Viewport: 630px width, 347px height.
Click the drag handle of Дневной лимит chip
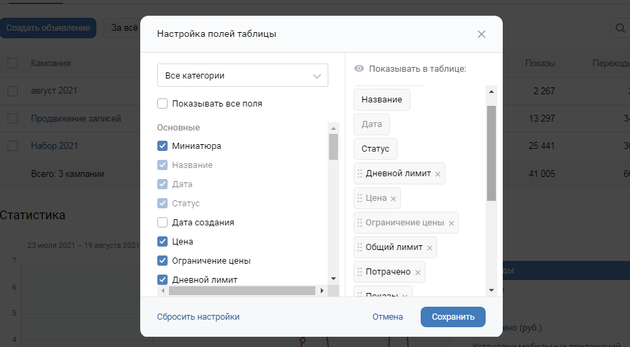click(360, 173)
